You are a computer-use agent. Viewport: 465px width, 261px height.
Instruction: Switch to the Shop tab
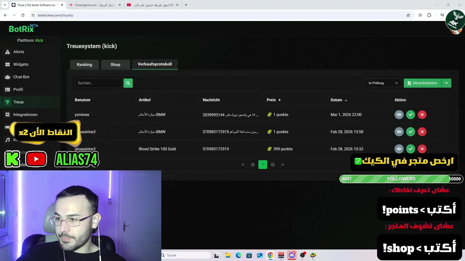coord(115,65)
